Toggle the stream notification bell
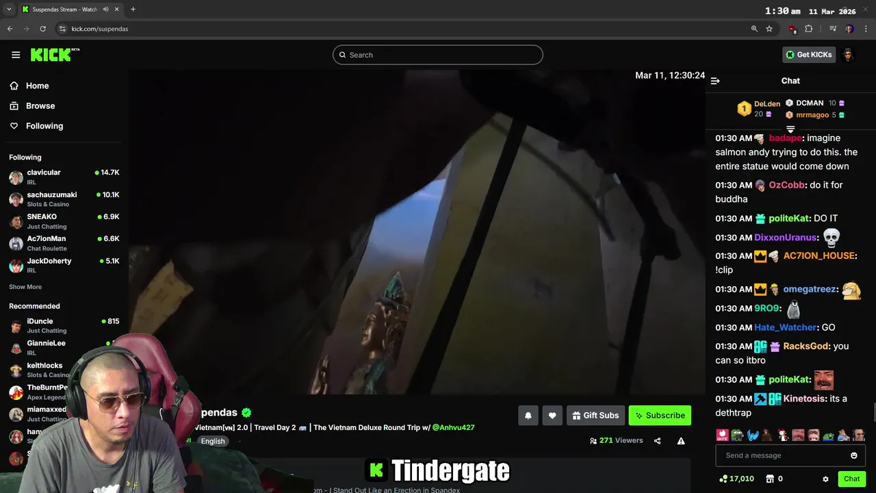This screenshot has width=876, height=493. [x=528, y=415]
